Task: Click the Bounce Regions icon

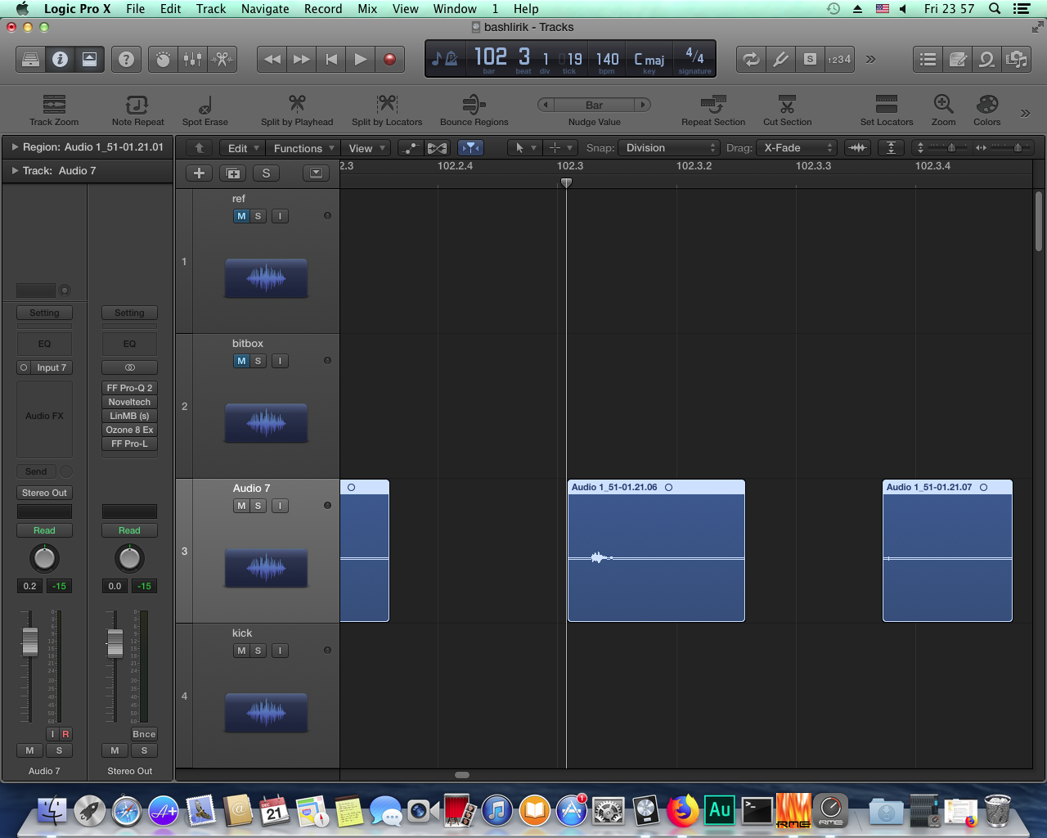Action: click(x=474, y=104)
